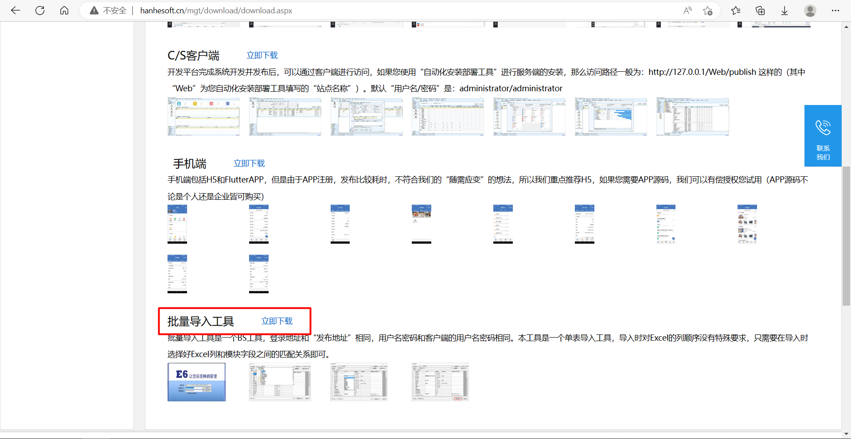Image resolution: width=851 pixels, height=439 pixels.
Task: Click the address bar URL field
Action: pyautogui.click(x=399, y=11)
